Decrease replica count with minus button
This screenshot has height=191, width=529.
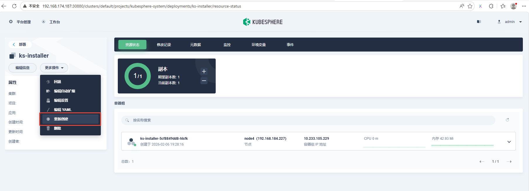click(204, 81)
